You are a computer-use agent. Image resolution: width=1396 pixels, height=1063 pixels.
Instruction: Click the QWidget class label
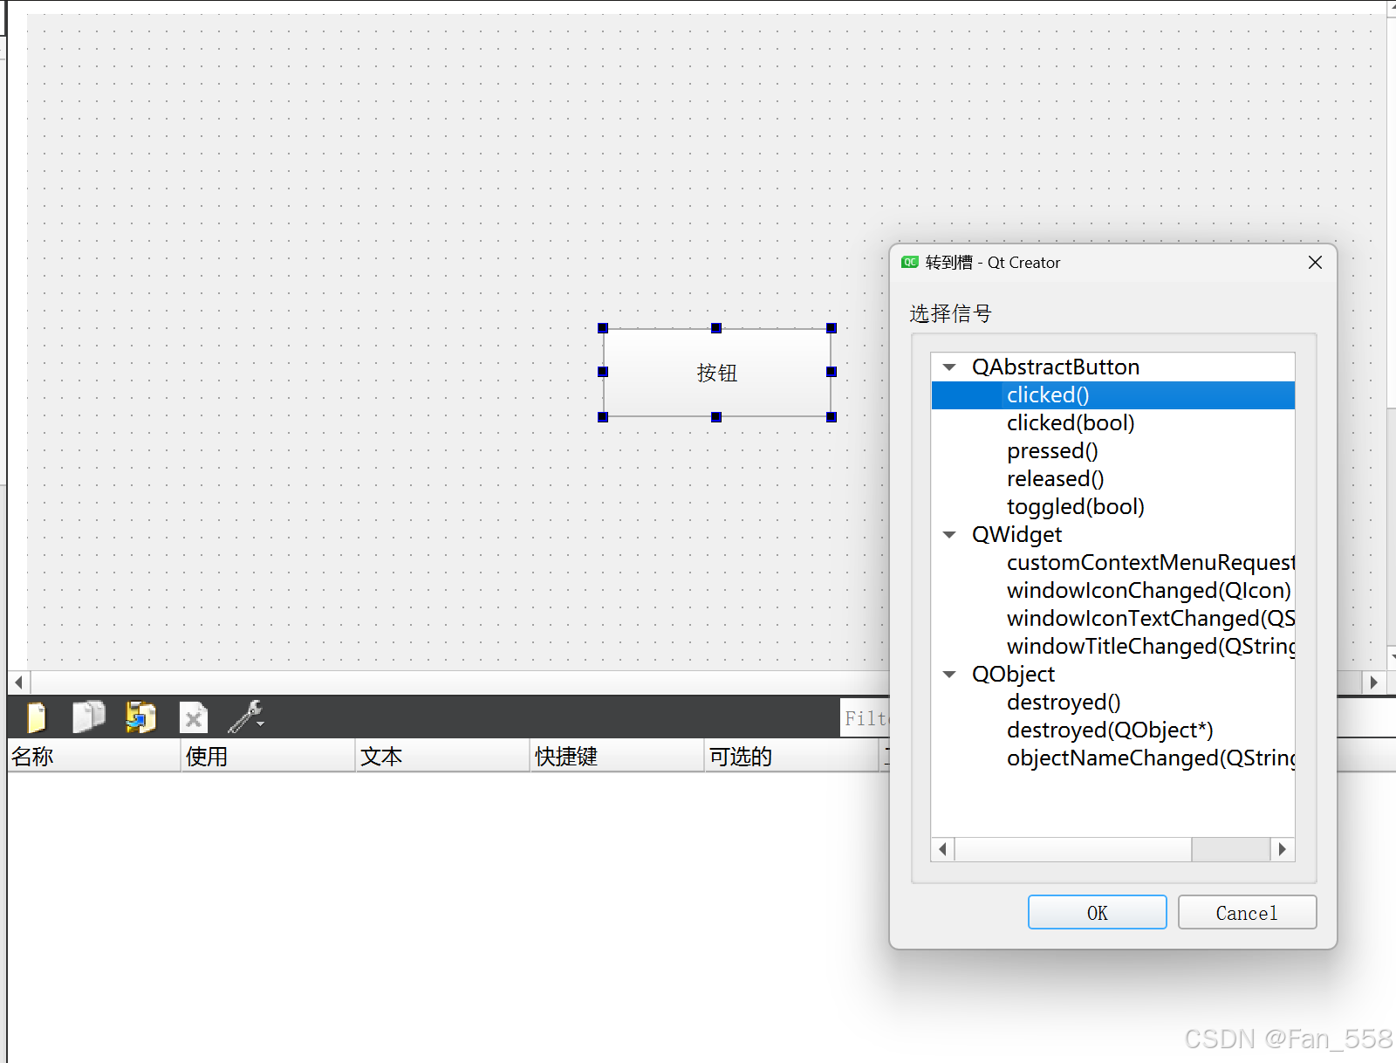(x=1016, y=535)
